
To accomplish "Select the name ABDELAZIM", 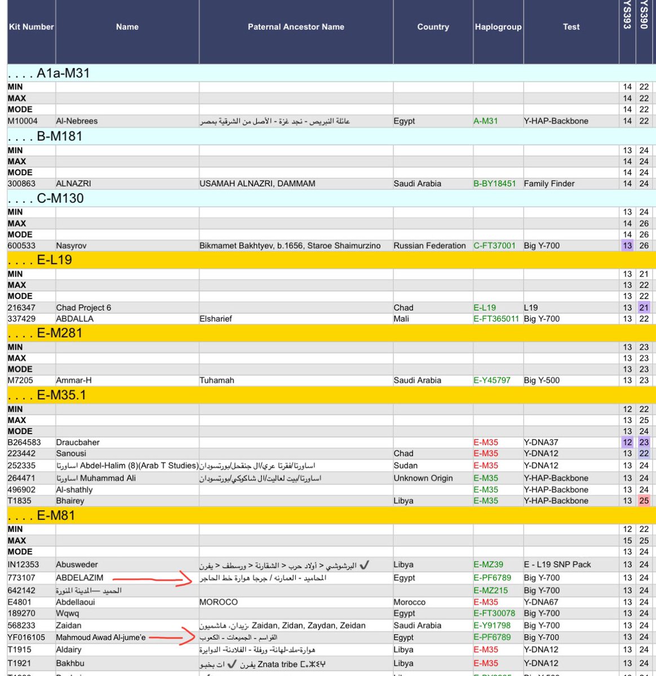I will (x=79, y=578).
